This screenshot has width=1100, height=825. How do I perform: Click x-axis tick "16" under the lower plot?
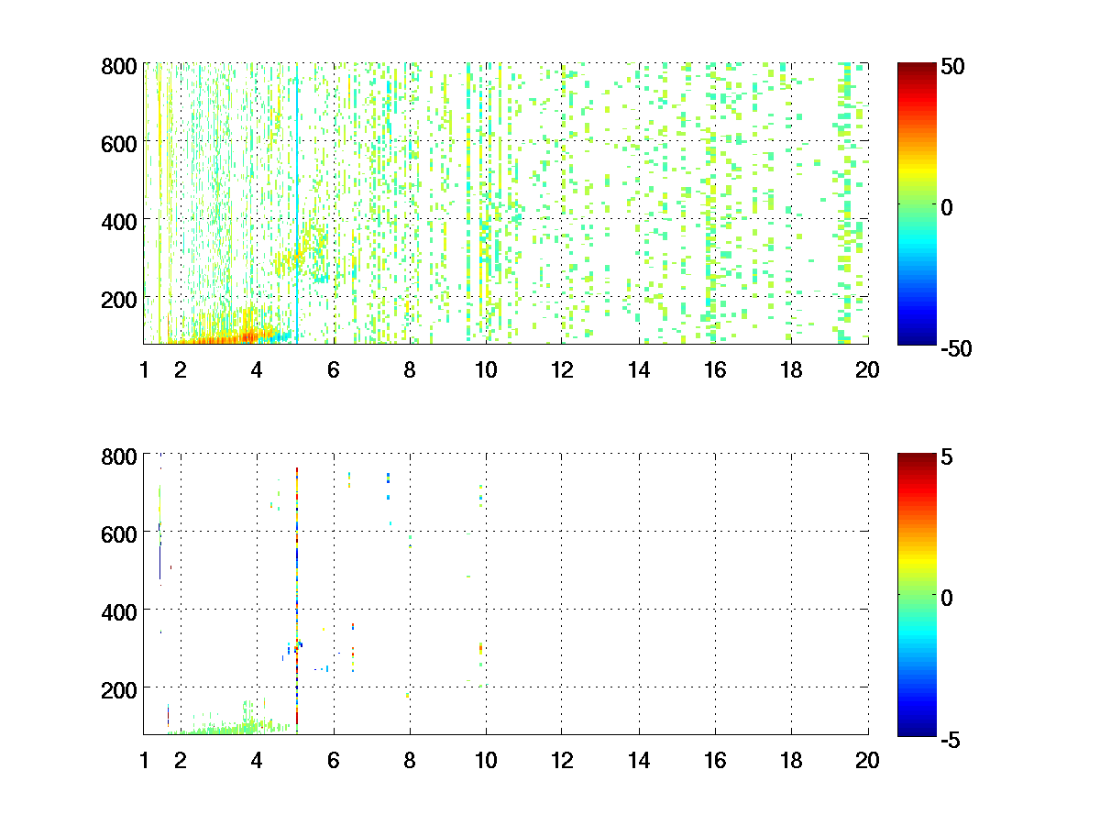[x=715, y=760]
